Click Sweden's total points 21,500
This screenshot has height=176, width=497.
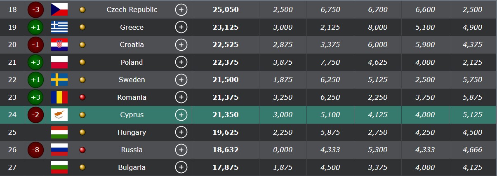tap(226, 80)
